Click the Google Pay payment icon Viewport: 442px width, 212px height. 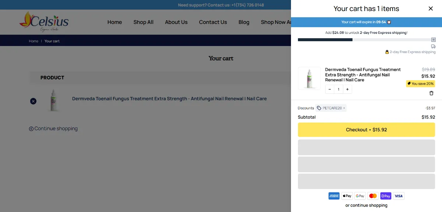[360, 196]
